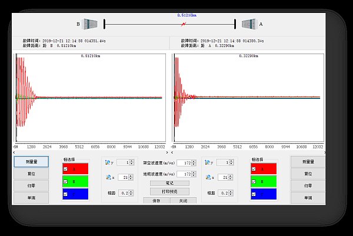Toggle phase B checkbox in left panel
This screenshot has height=236, width=353.
(66, 182)
